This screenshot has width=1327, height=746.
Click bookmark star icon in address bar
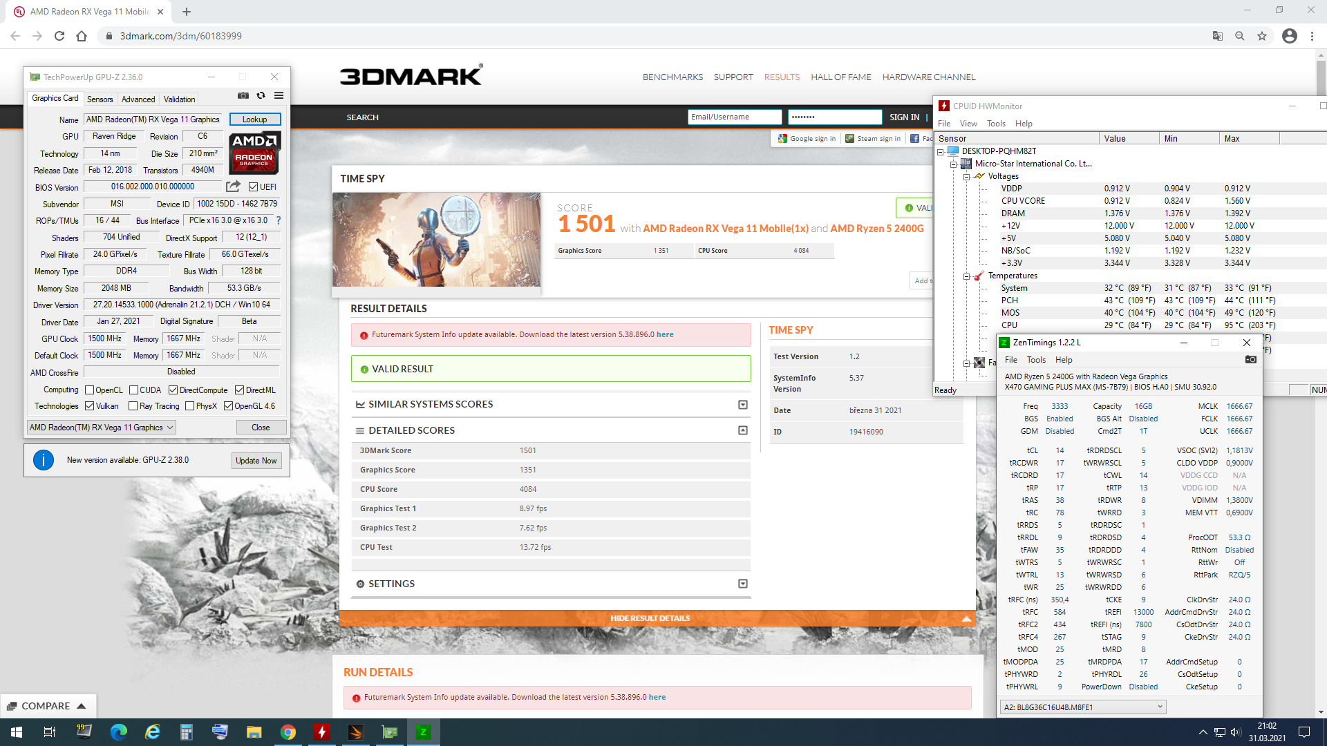click(x=1262, y=36)
